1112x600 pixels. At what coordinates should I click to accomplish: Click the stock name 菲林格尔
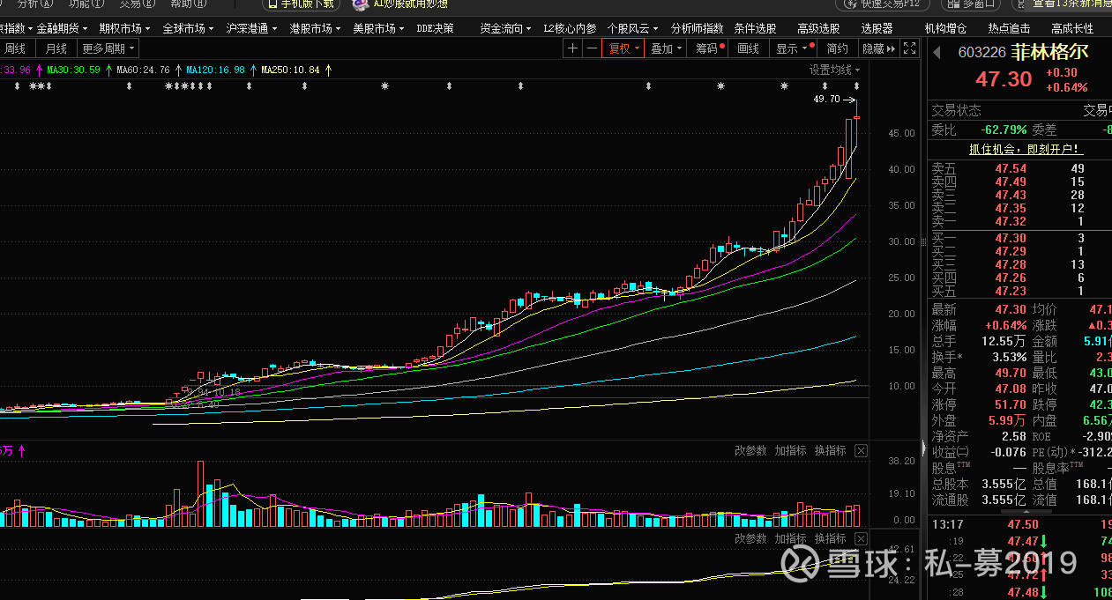1050,53
